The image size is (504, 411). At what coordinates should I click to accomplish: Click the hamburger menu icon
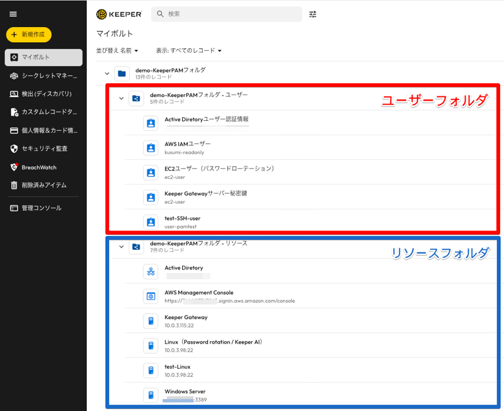13,14
